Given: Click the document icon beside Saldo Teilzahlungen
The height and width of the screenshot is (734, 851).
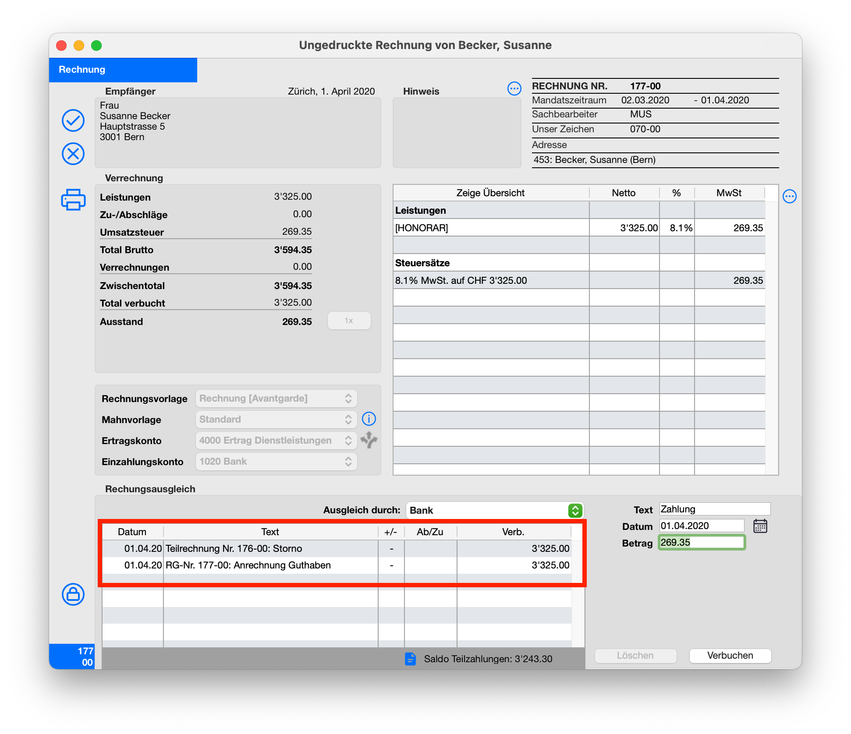Looking at the screenshot, I should click(410, 659).
